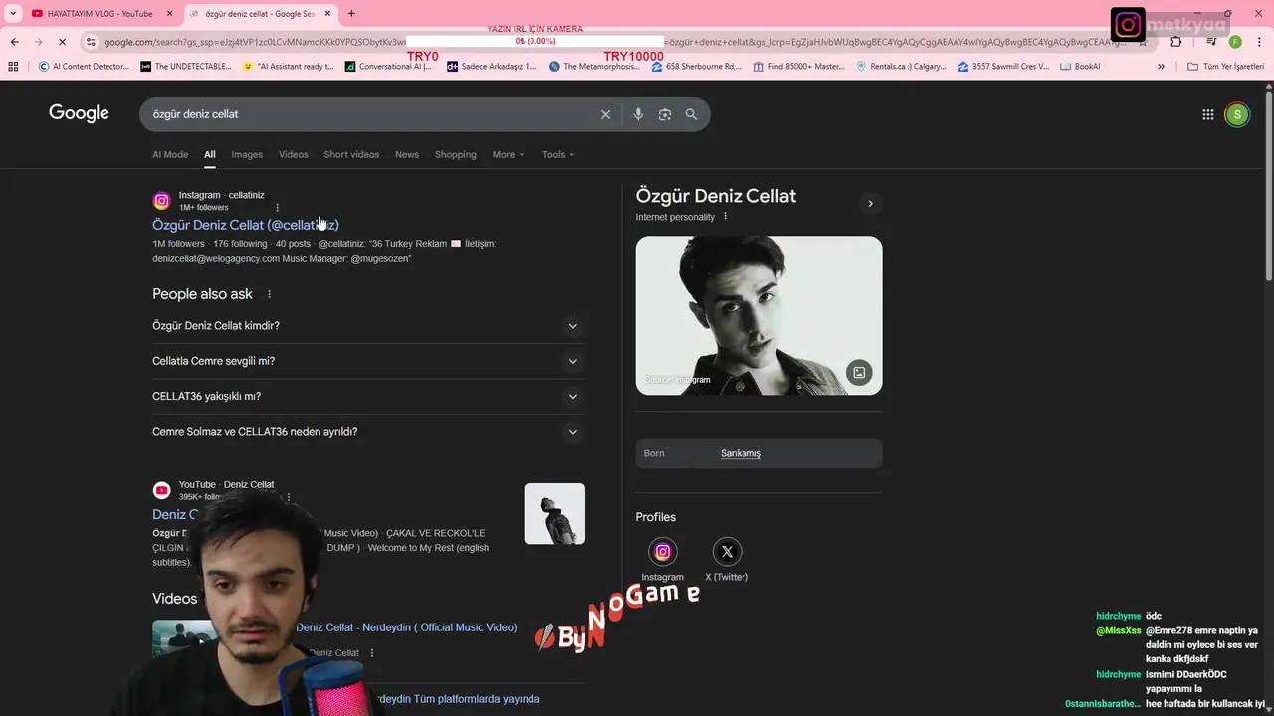Open options for Nerdeydin video result
The height and width of the screenshot is (716, 1274).
tap(372, 653)
